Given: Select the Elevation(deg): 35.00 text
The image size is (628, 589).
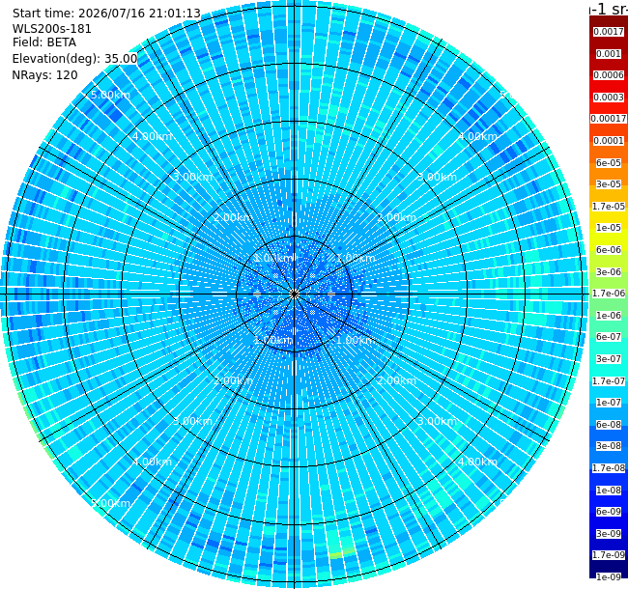Looking at the screenshot, I should click(x=75, y=59).
